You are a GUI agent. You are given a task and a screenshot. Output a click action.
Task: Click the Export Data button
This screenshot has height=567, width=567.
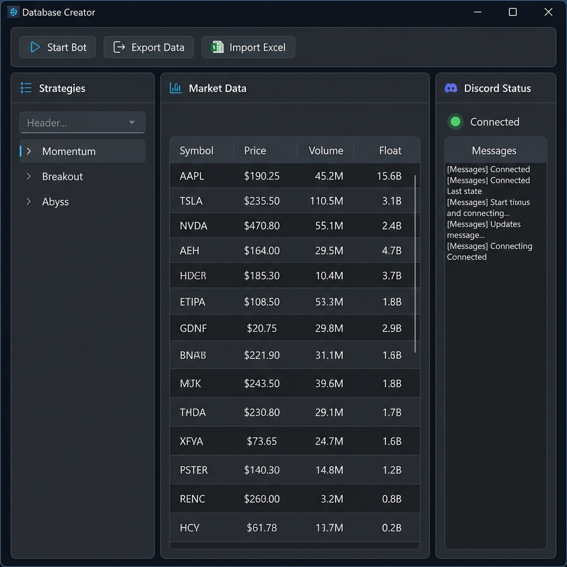(148, 48)
